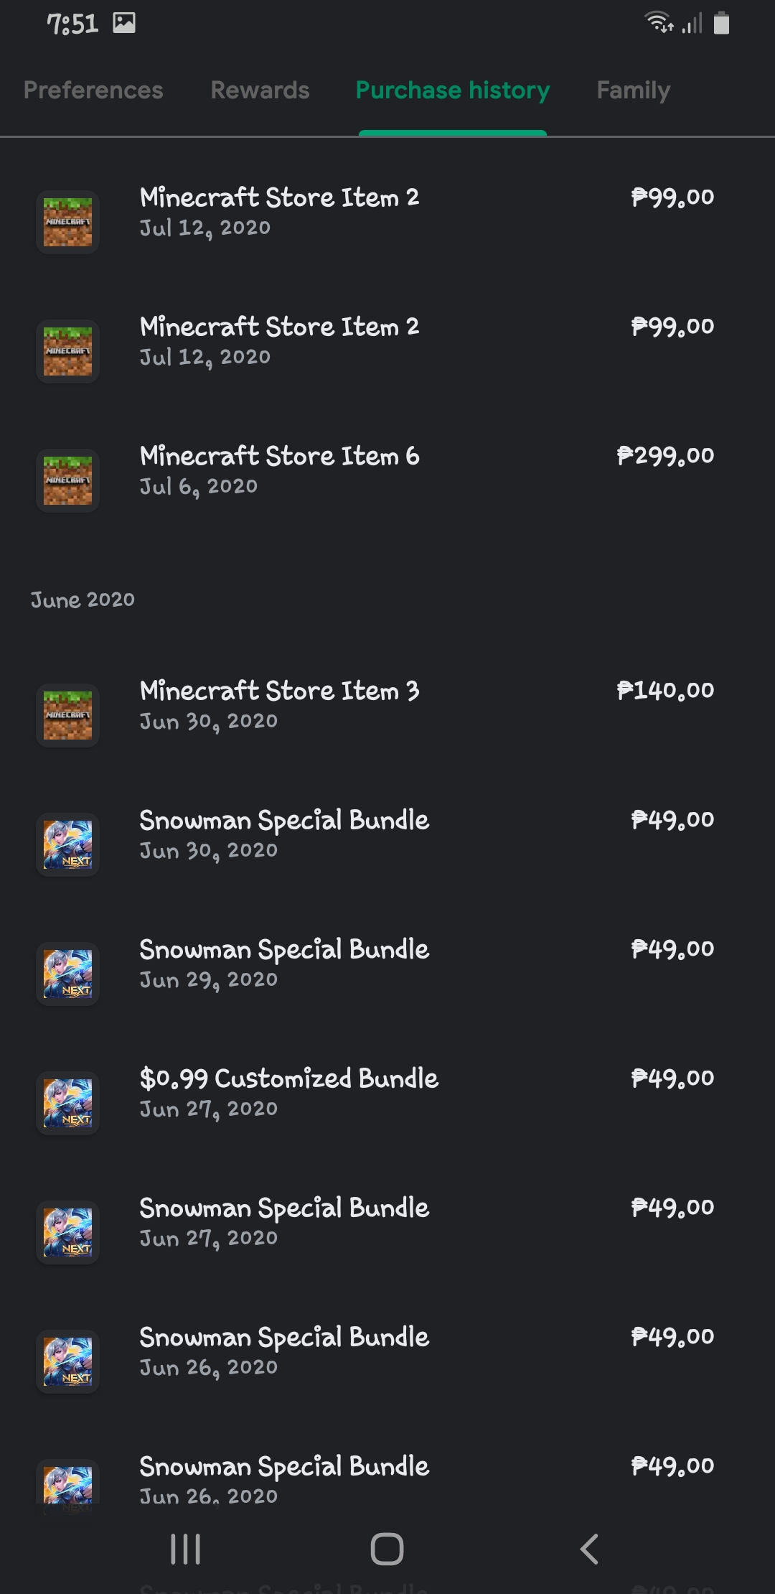Open recent apps navigation icon

pos(185,1549)
